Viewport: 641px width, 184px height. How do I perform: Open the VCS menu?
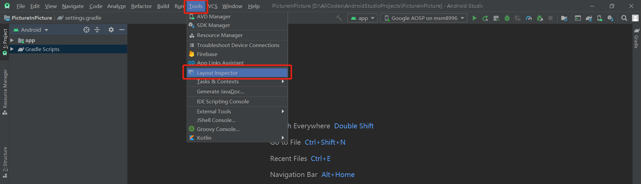pyautogui.click(x=213, y=6)
